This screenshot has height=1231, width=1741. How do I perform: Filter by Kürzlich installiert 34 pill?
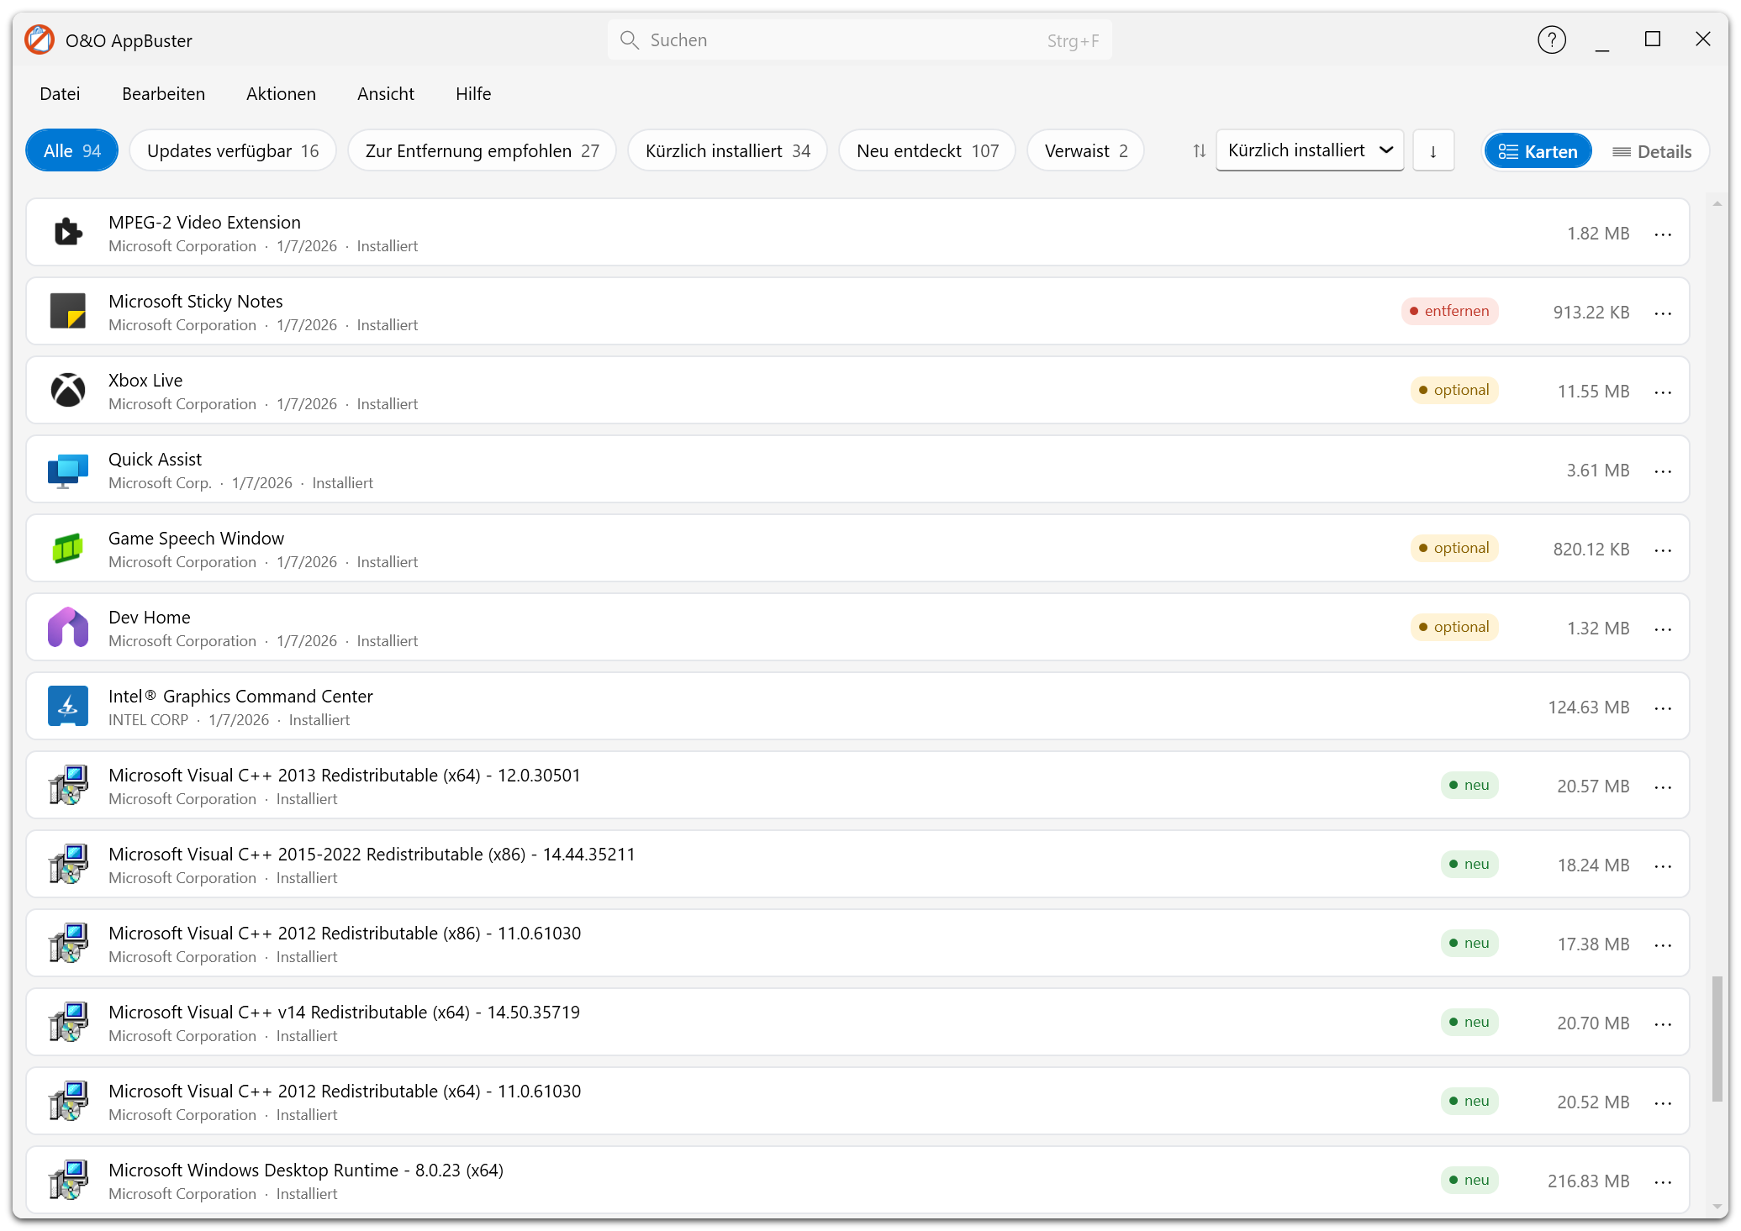(728, 151)
